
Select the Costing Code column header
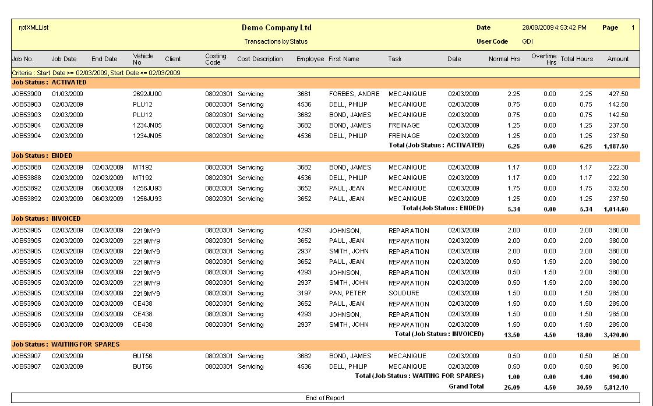[216, 59]
